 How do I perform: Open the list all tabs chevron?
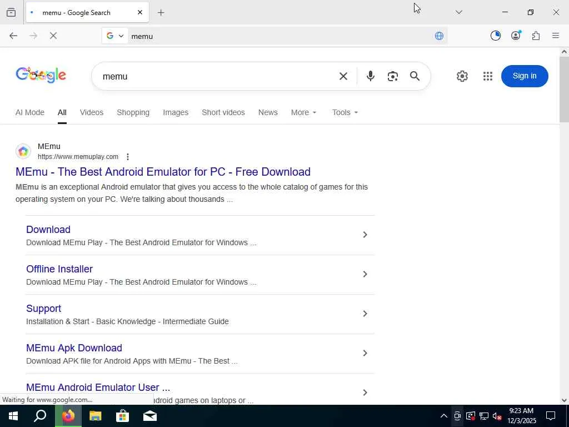458,12
